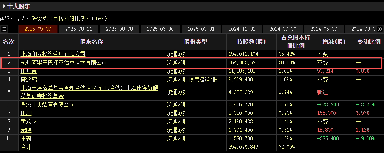This screenshot has height=153, width=384.
Task: Open shareholder 宋鹏 link
Action: [x=26, y=130]
